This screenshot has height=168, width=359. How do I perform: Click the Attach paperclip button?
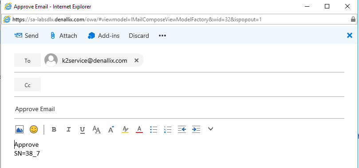pos(63,36)
